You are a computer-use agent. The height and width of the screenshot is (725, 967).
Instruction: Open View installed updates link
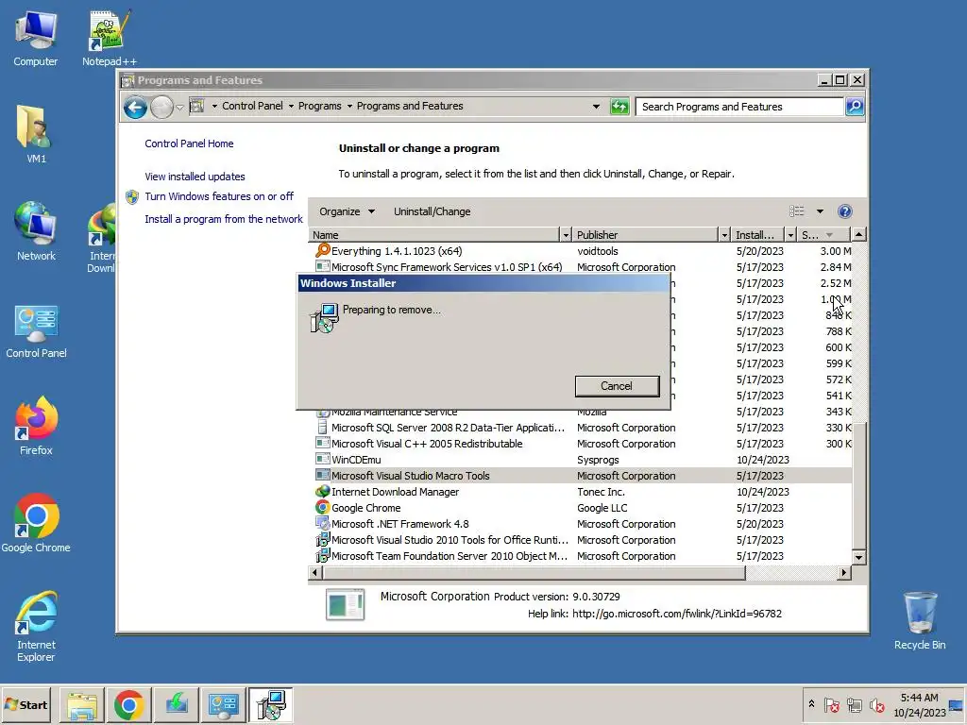195,177
